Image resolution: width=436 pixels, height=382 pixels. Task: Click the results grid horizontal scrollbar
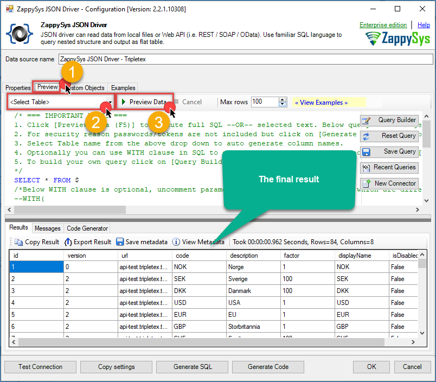(x=217, y=342)
